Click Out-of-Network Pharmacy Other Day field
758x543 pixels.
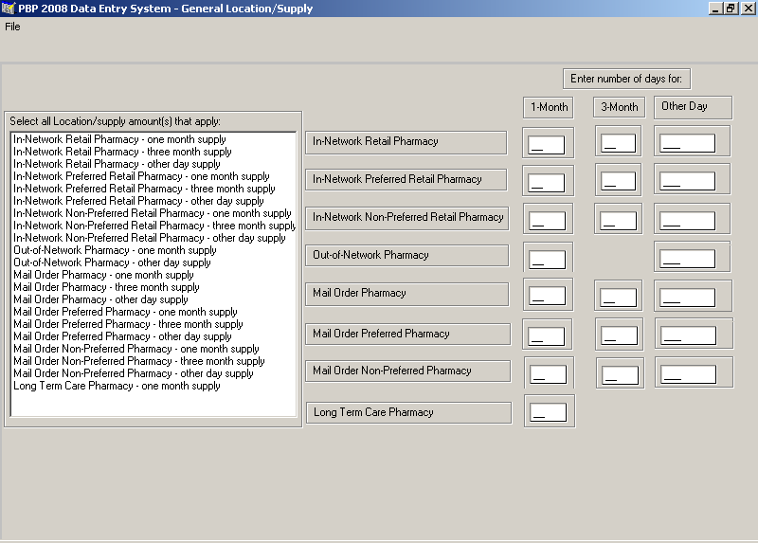688,259
